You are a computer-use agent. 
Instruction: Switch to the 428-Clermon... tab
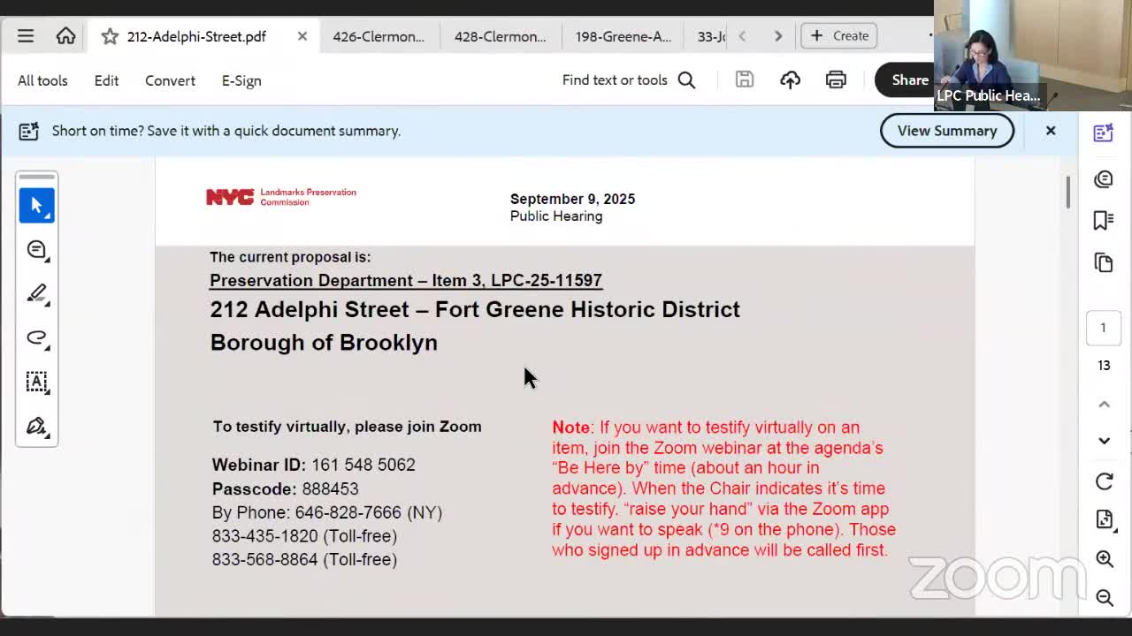click(500, 36)
